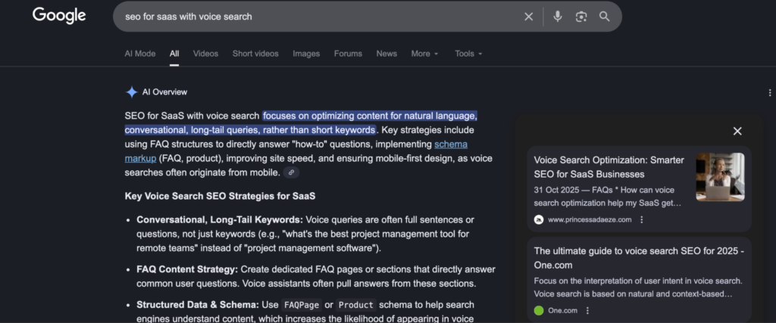The image size is (776, 323).
Task: Open Google Lens image search icon
Action: click(x=581, y=17)
